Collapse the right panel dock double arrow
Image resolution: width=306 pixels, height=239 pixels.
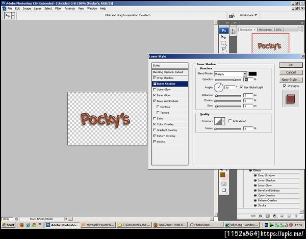pos(302,23)
